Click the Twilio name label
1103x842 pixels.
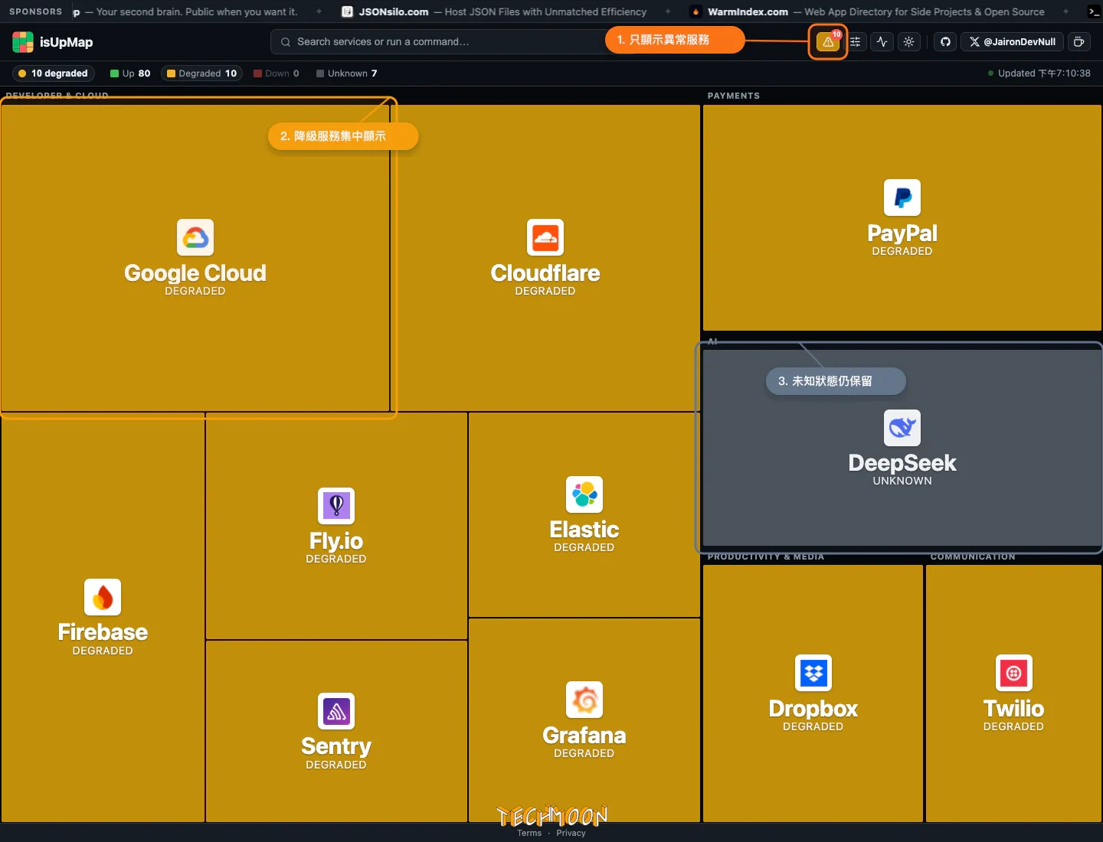[1014, 709]
